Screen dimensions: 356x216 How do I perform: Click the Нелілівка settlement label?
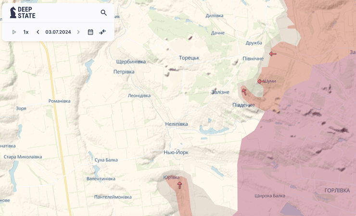click(177, 124)
